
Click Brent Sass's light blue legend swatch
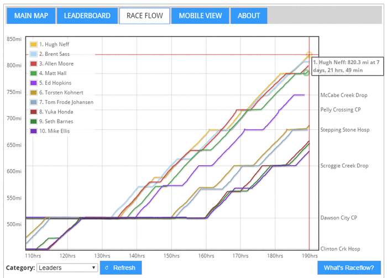pos(34,54)
